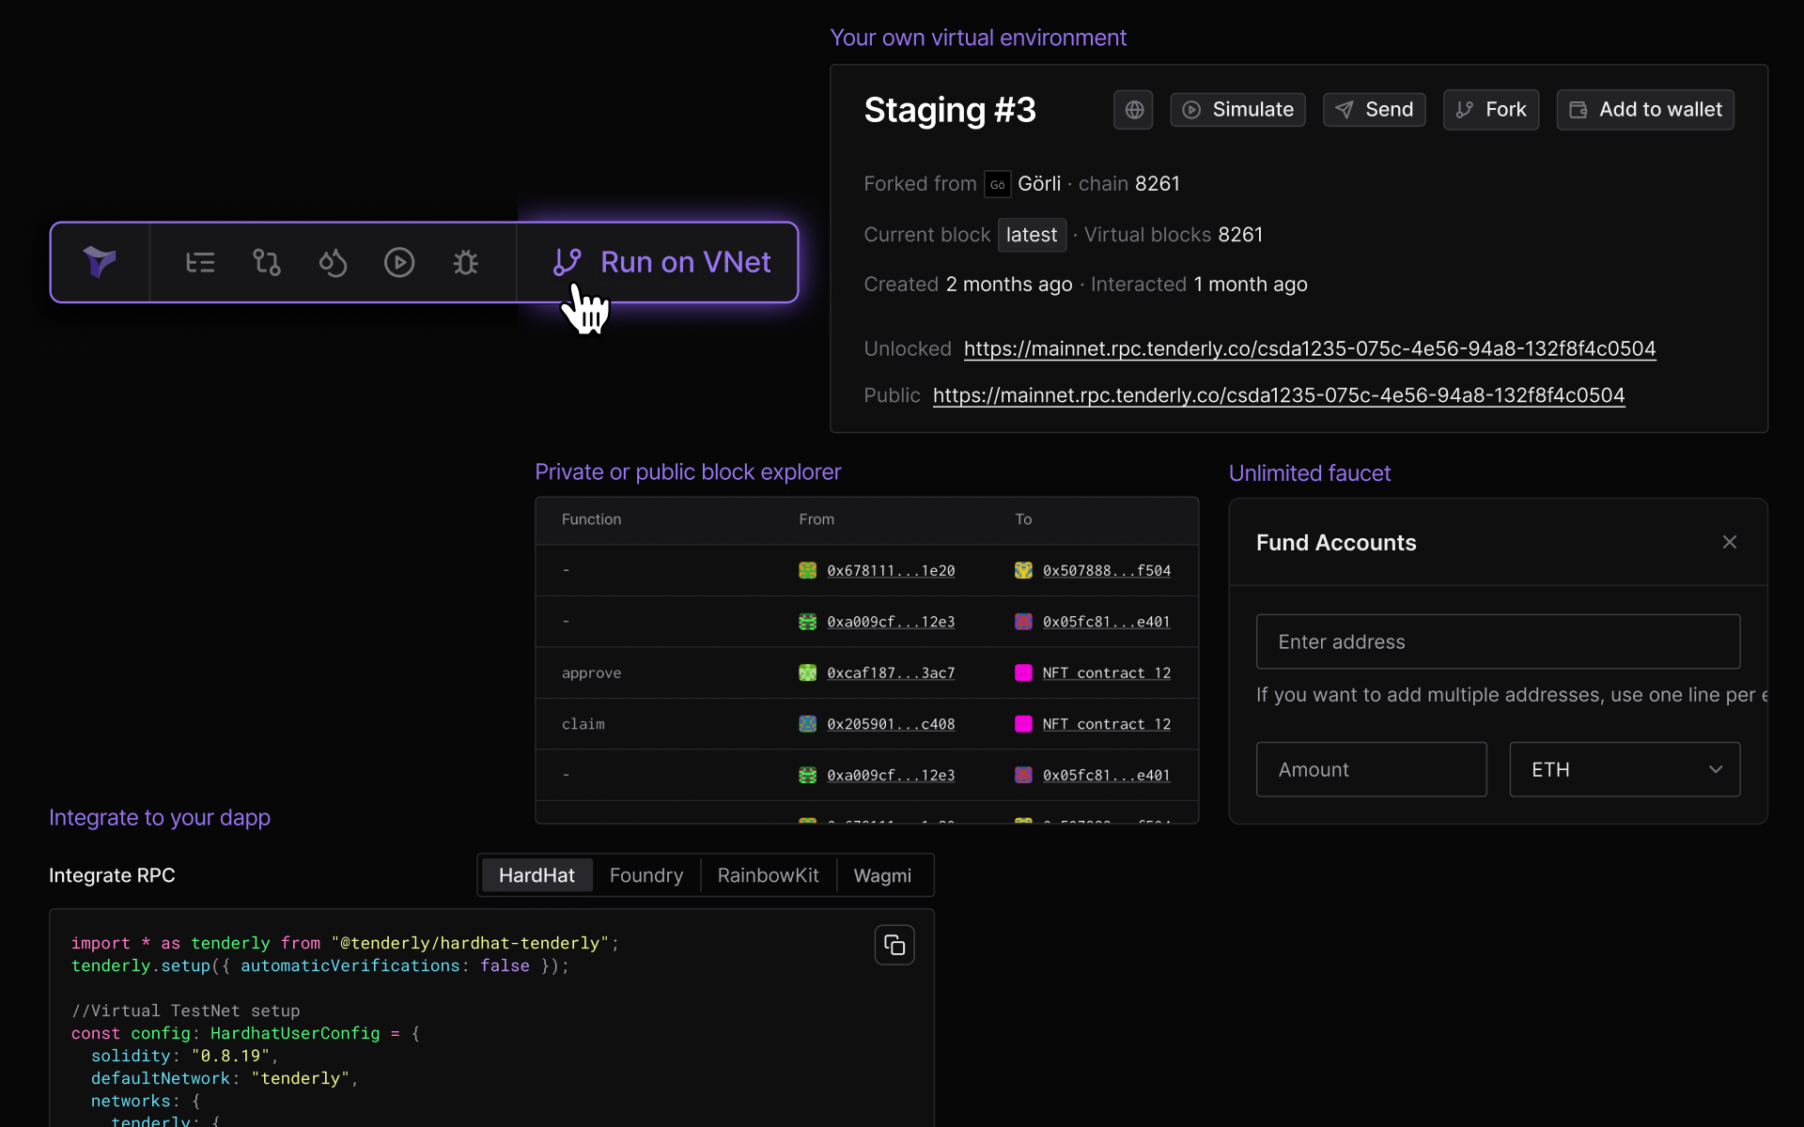Open the debugger bug icon

tap(466, 262)
